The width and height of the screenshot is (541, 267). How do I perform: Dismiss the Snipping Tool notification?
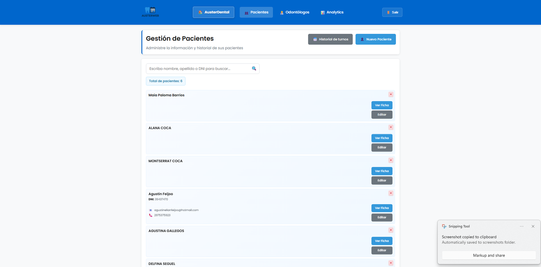[x=533, y=226]
